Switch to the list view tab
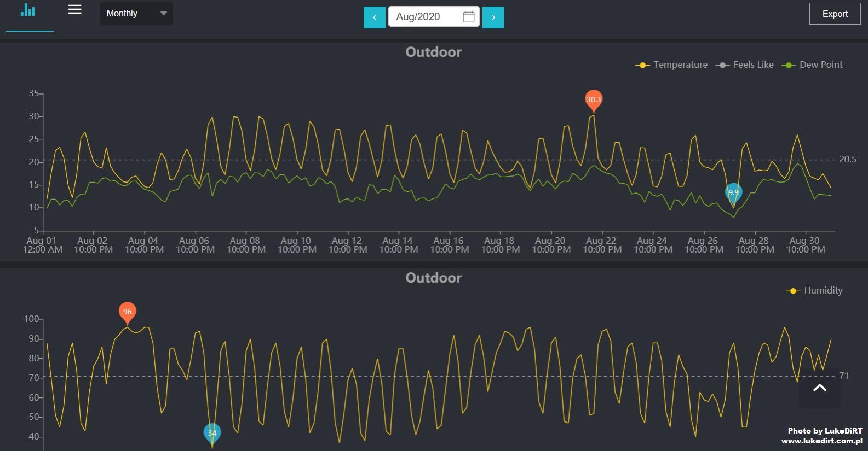Viewport: 868px width, 451px height. coord(74,10)
